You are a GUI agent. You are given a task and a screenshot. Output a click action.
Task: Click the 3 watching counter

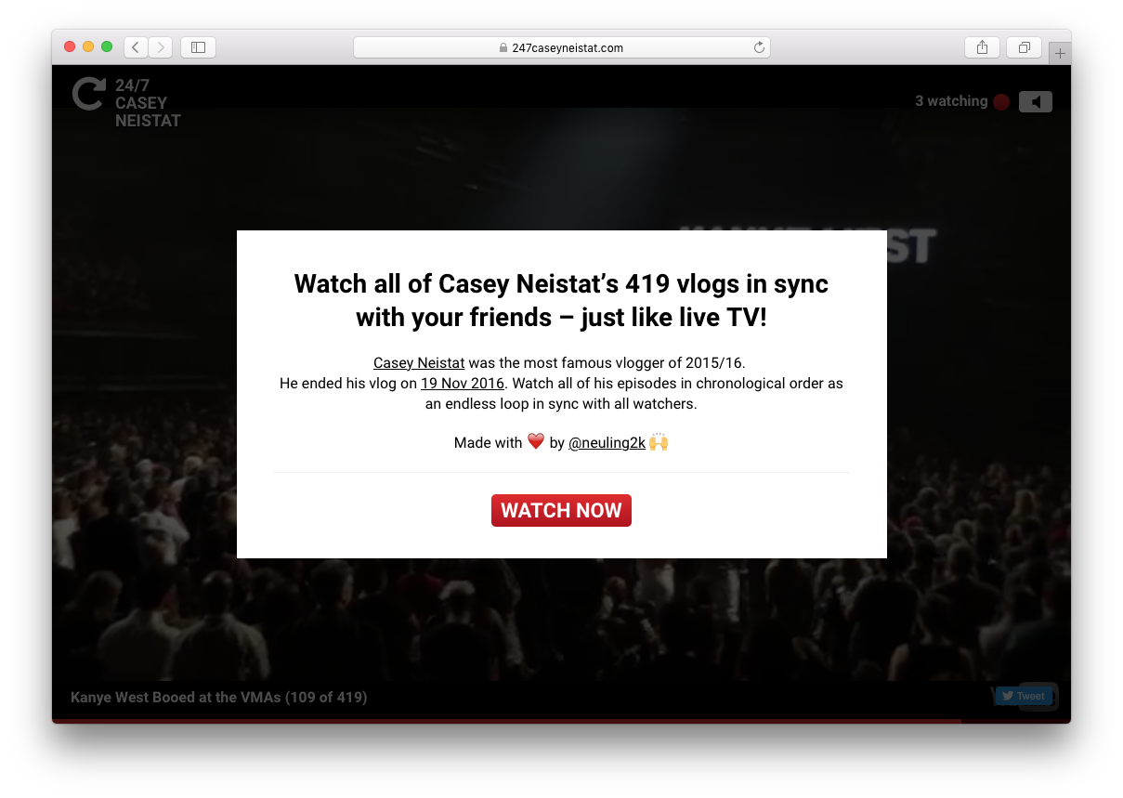951,101
